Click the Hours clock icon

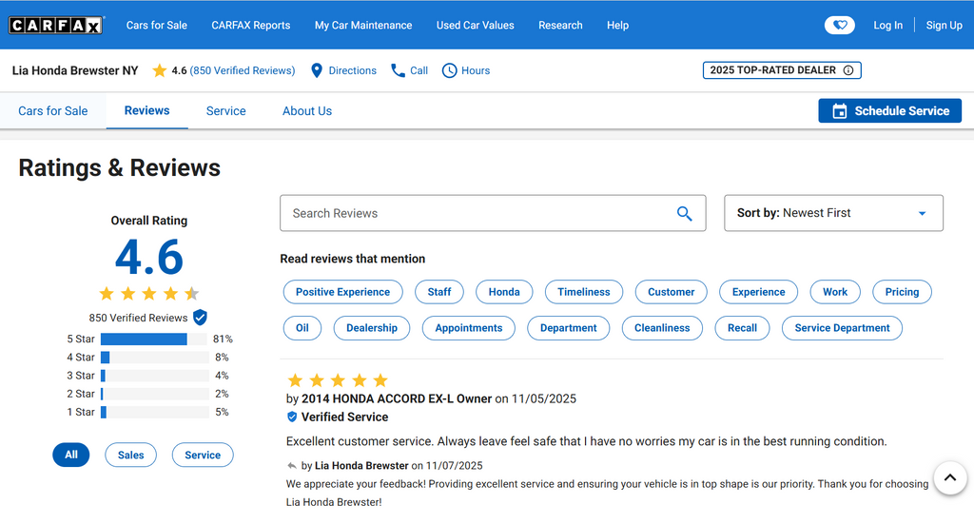[x=450, y=70]
